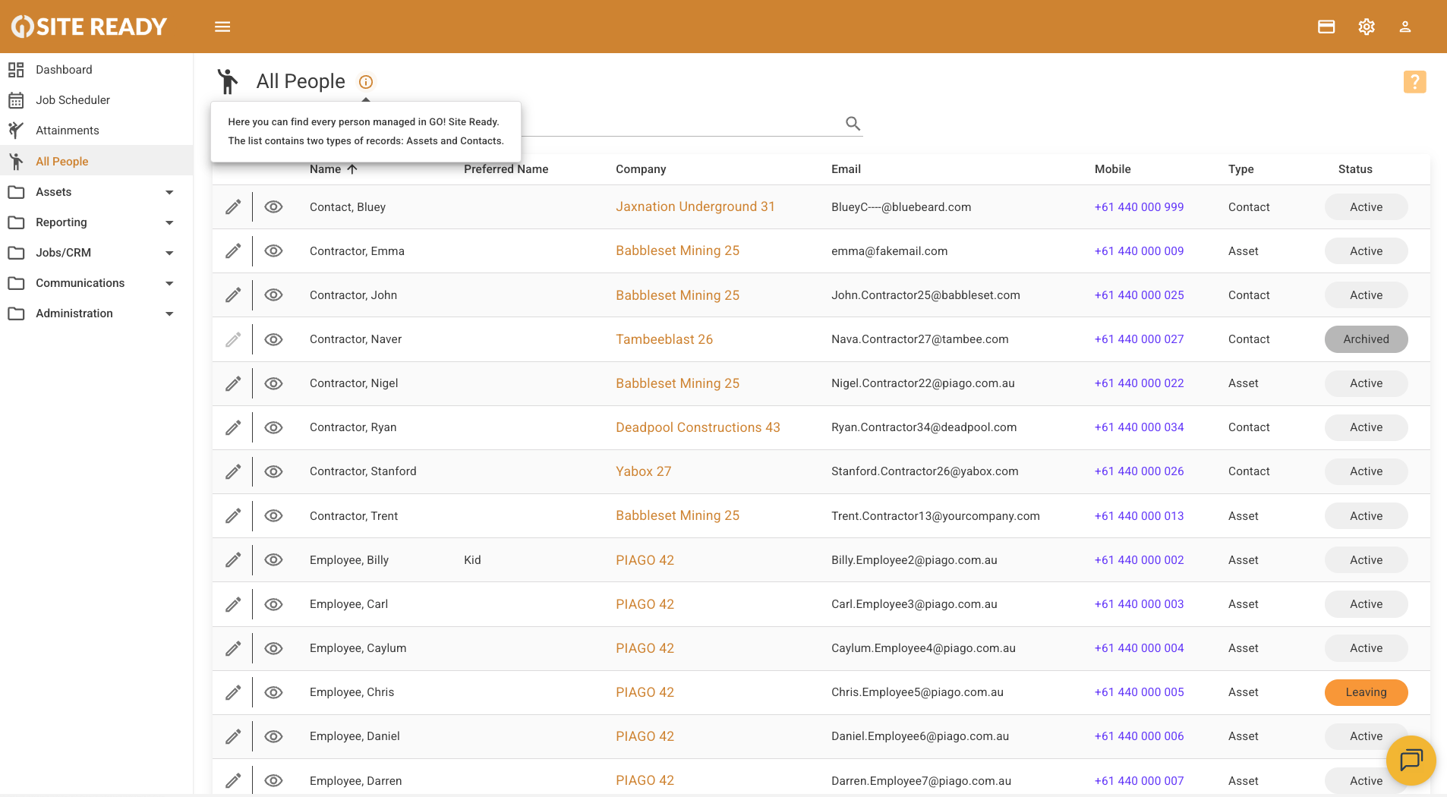The width and height of the screenshot is (1447, 797).
Task: Expand the Assets sidebar section
Action: point(169,192)
